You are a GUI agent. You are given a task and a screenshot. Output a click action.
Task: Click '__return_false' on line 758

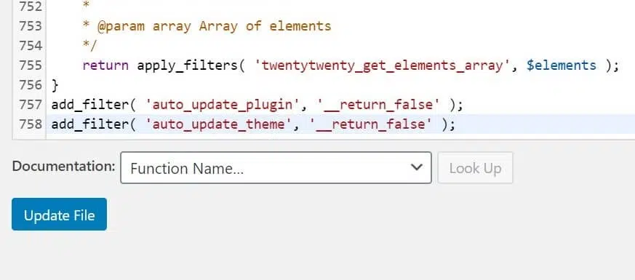point(371,124)
